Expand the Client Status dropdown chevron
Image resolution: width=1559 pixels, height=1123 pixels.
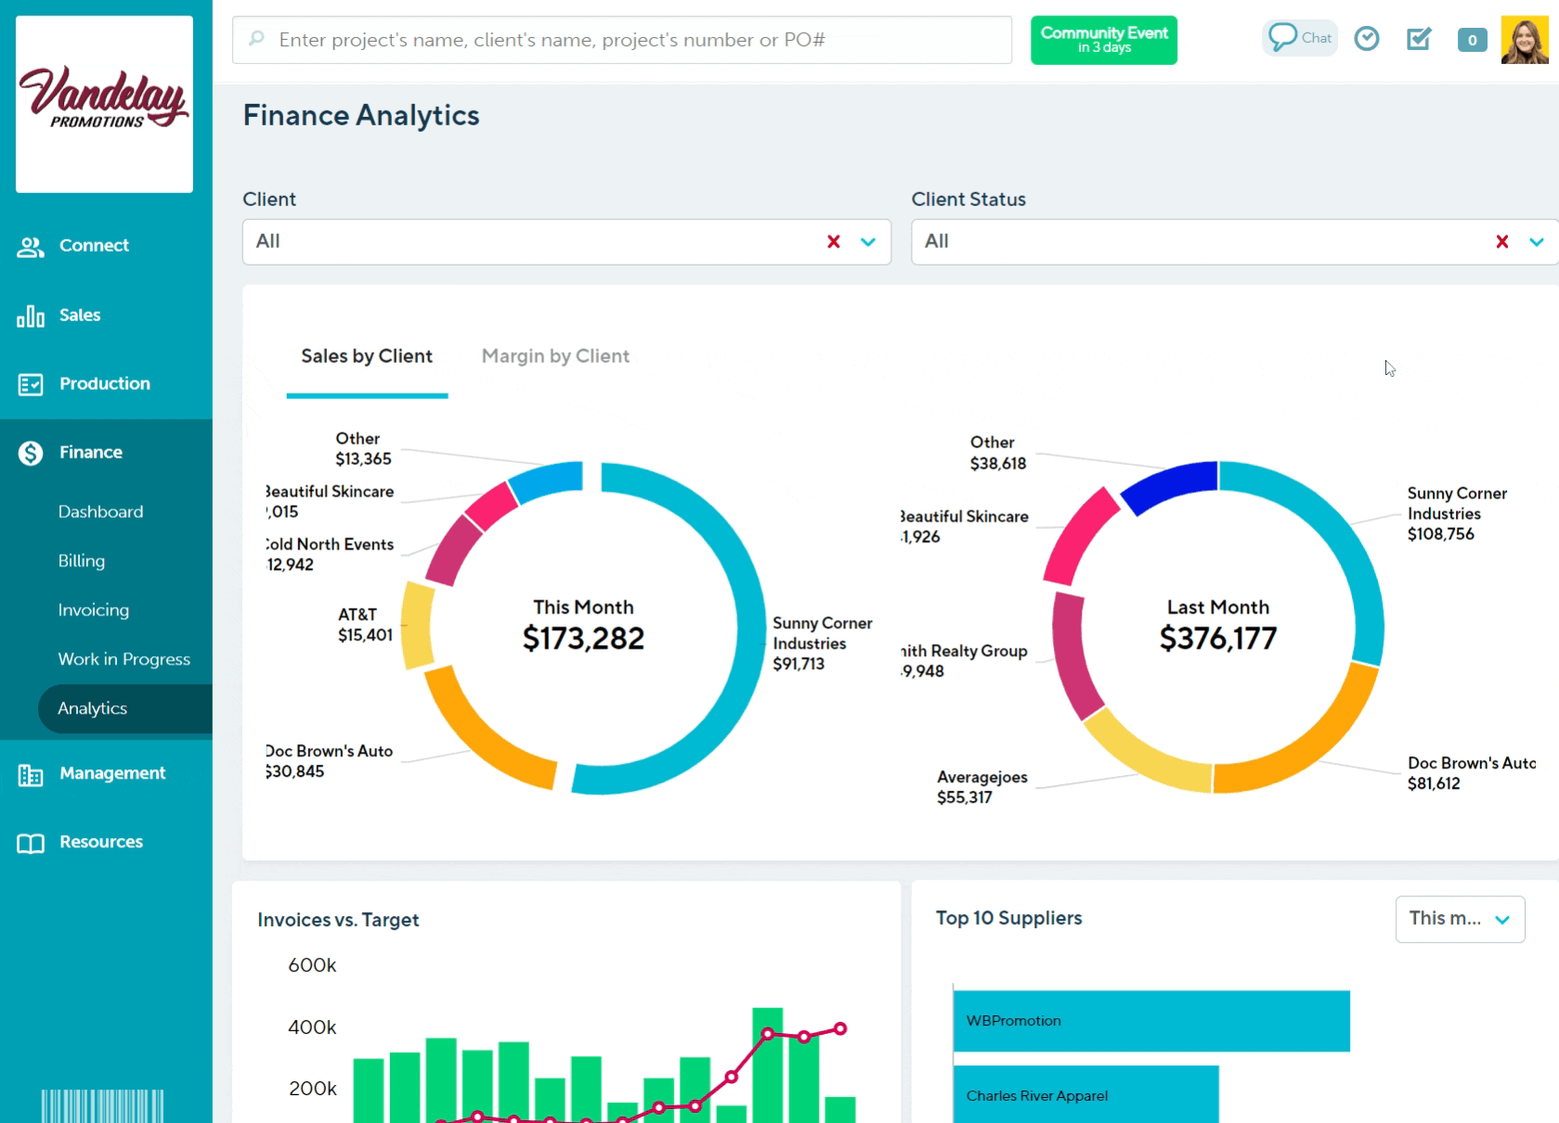pyautogui.click(x=1536, y=242)
